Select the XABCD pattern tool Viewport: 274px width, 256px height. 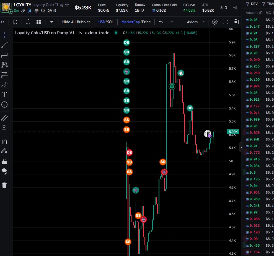point(4,65)
